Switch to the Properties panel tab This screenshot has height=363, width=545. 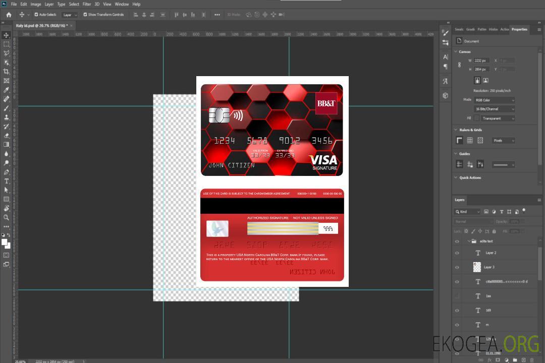tap(519, 29)
